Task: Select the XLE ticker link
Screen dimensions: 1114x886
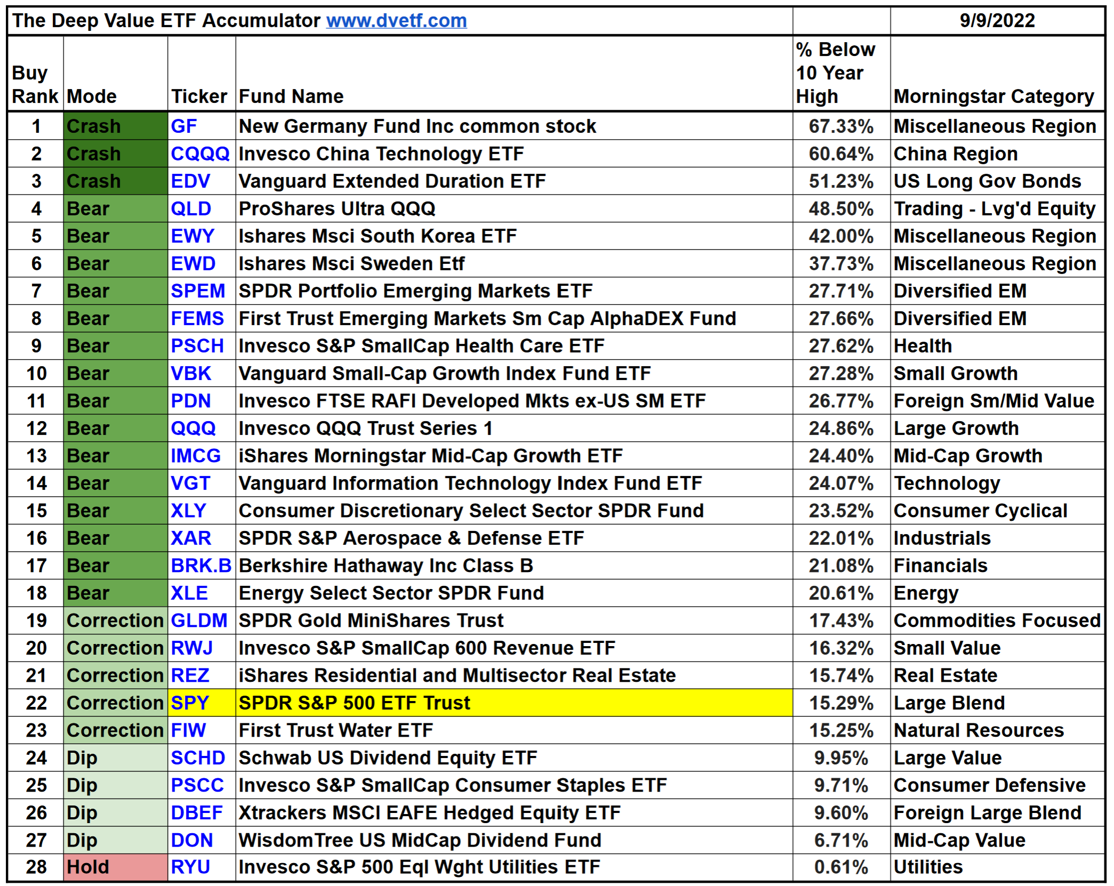Action: [189, 593]
